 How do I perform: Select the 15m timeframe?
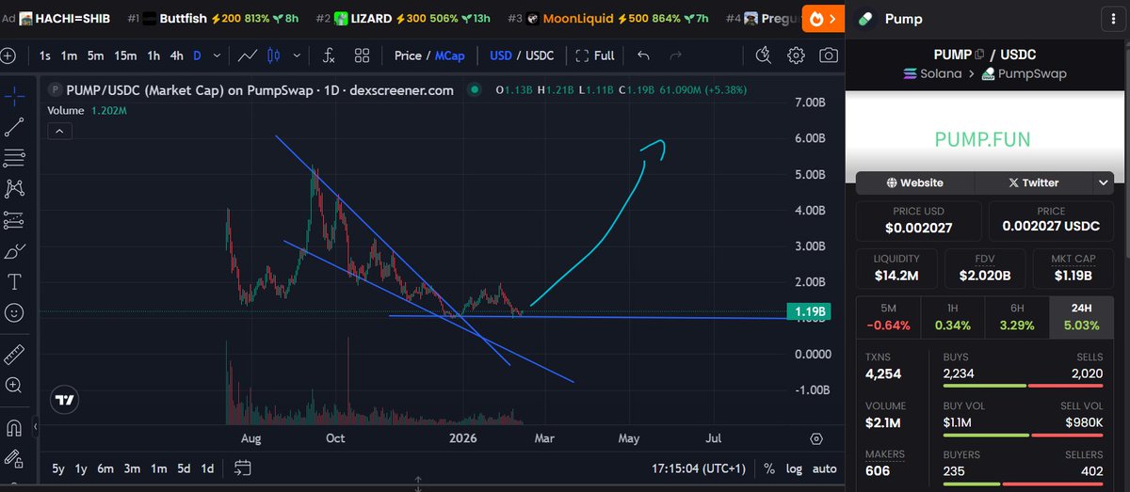[125, 56]
